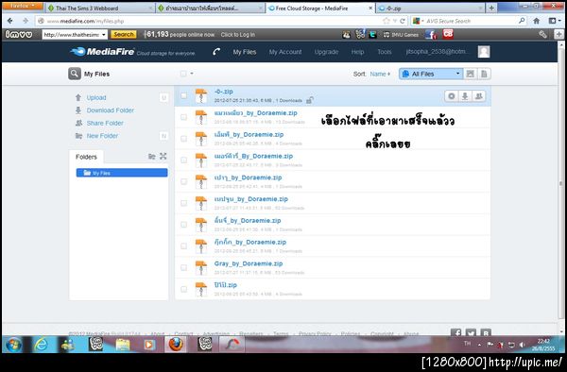Click the reload icon in address bar
The image size is (567, 372).
pos(403,21)
